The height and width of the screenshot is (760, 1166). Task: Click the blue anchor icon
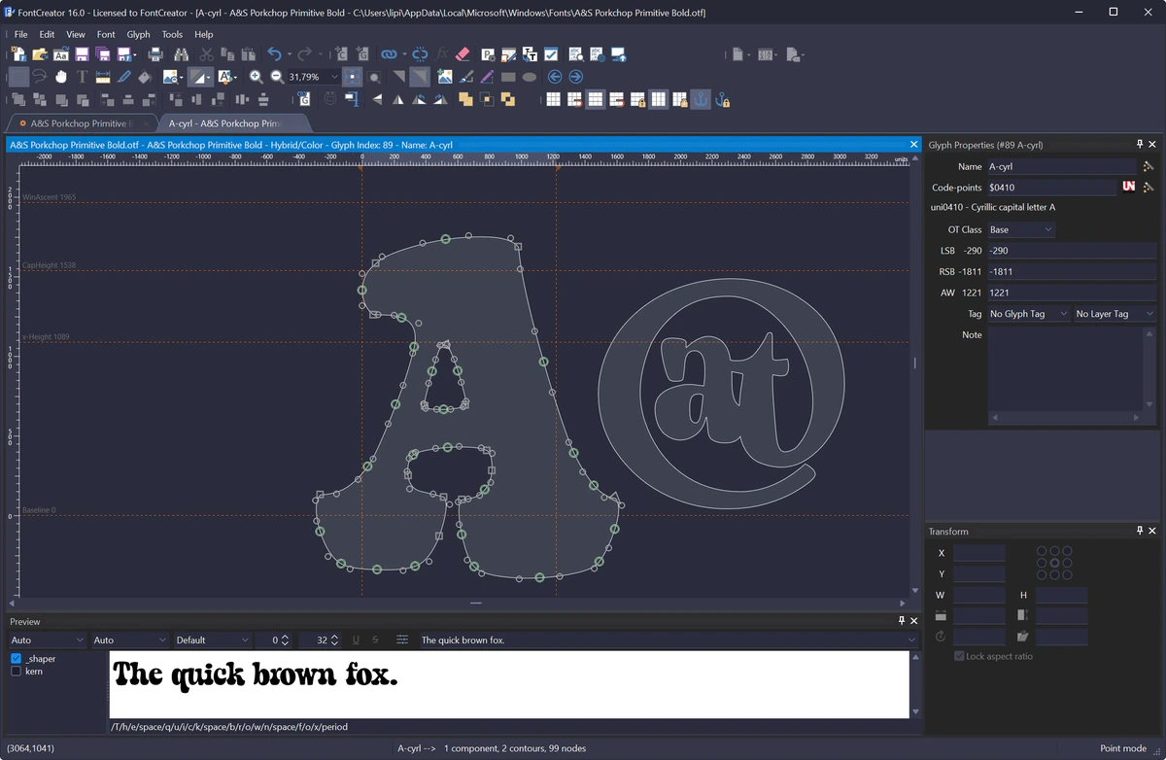click(x=701, y=99)
